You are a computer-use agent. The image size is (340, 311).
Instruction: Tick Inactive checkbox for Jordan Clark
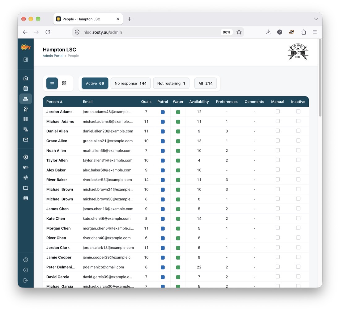[x=298, y=247]
